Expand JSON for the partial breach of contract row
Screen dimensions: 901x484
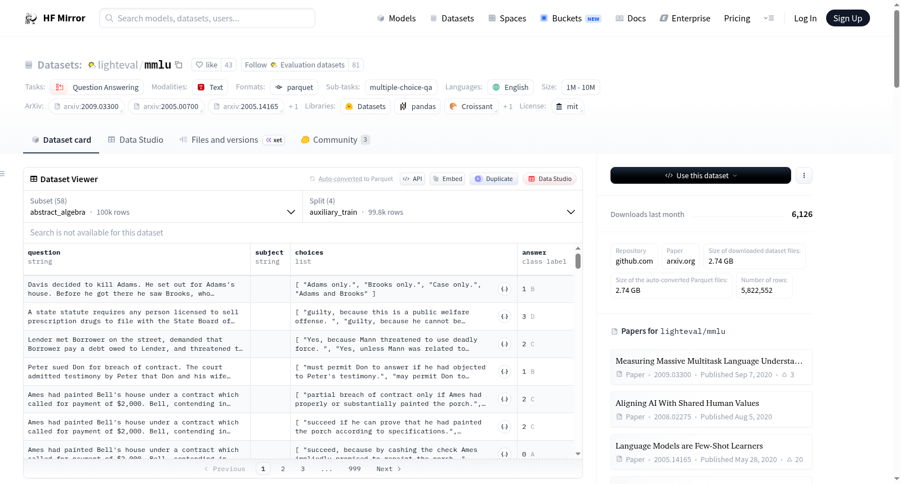505,399
